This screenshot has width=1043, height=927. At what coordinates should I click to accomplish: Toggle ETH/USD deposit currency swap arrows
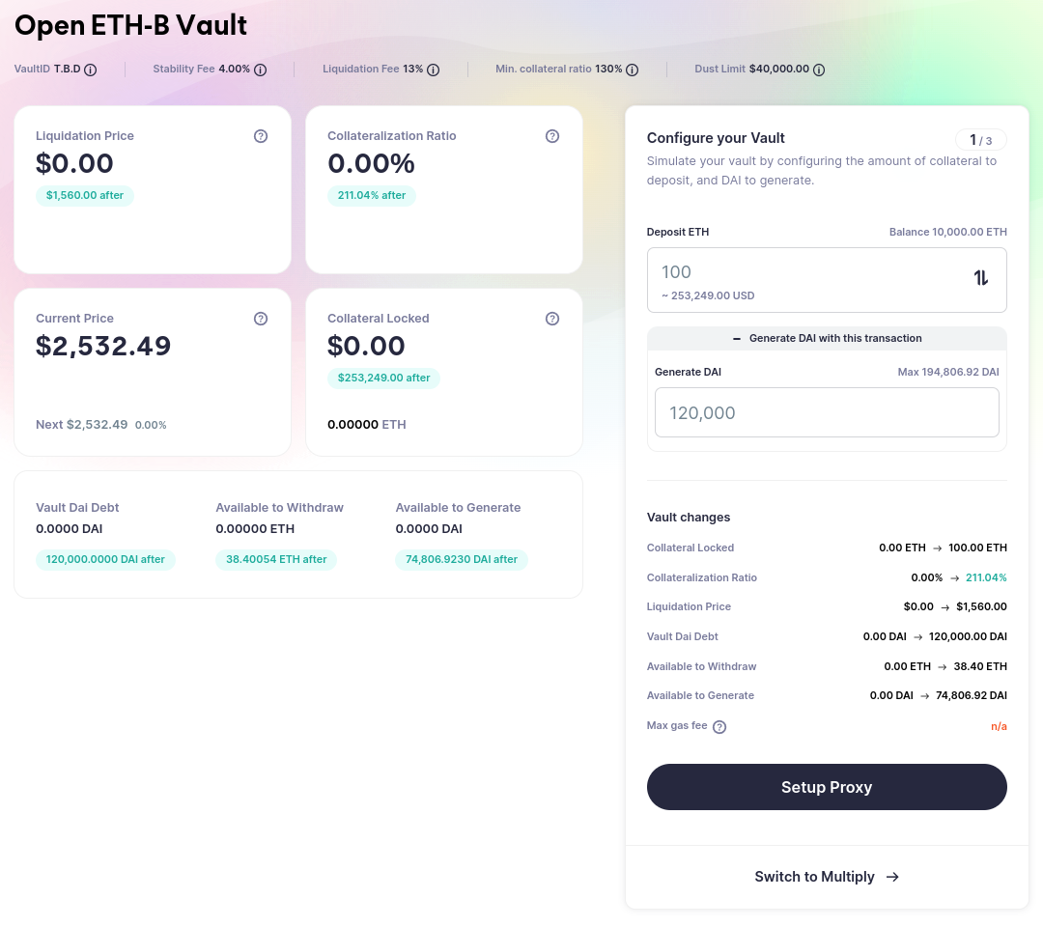coord(981,278)
